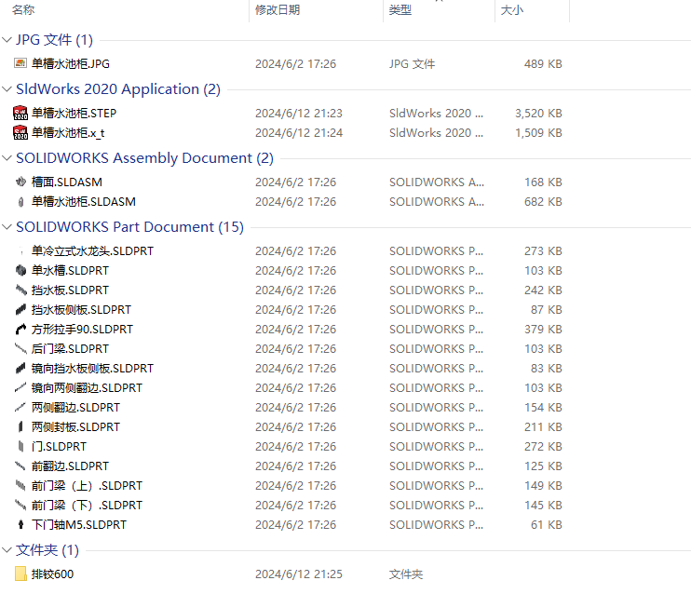
Task: Sort by the 大小 column header
Action: pos(512,9)
